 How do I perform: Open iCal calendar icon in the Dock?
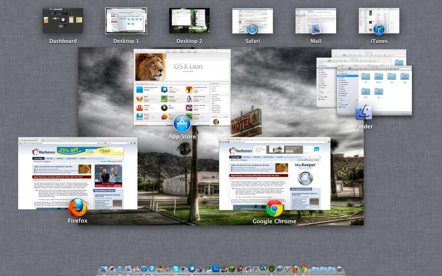[136, 269]
